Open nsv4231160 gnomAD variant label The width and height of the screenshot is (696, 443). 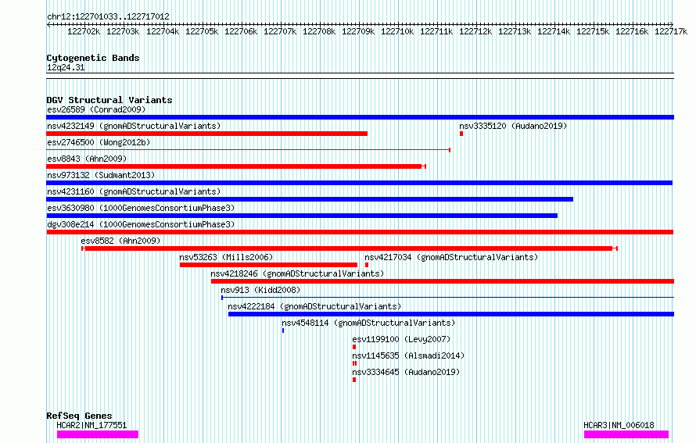click(x=134, y=191)
